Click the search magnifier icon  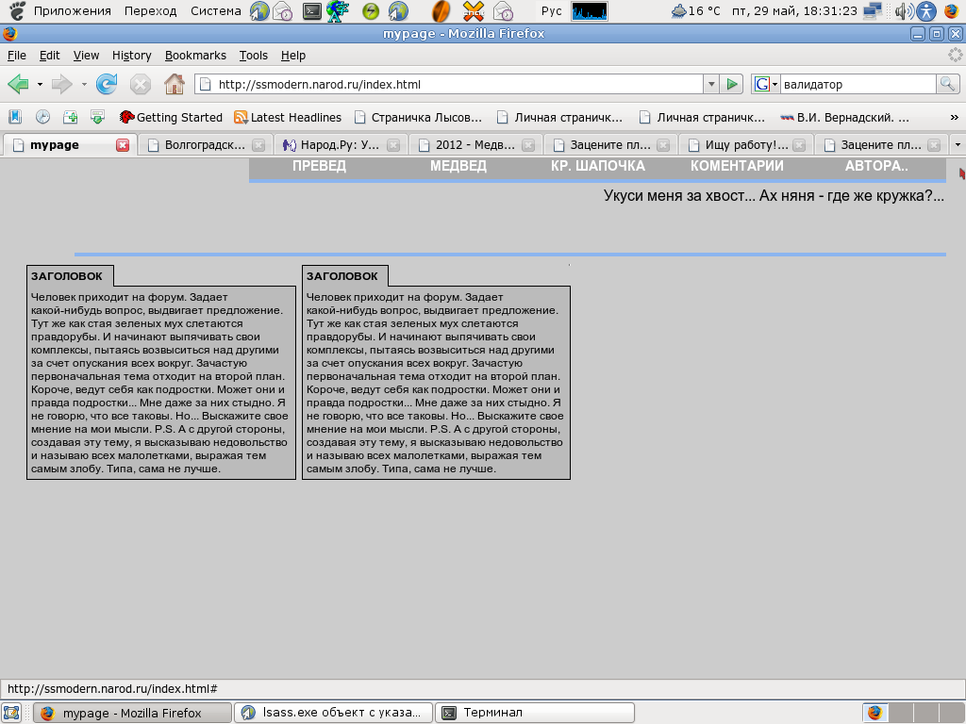point(947,85)
